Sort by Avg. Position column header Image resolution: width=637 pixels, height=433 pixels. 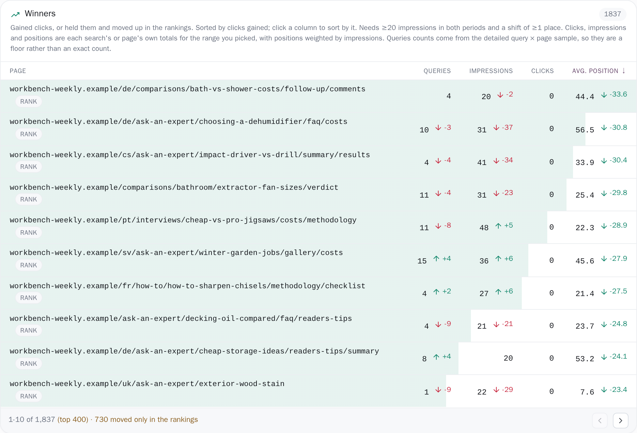click(595, 71)
